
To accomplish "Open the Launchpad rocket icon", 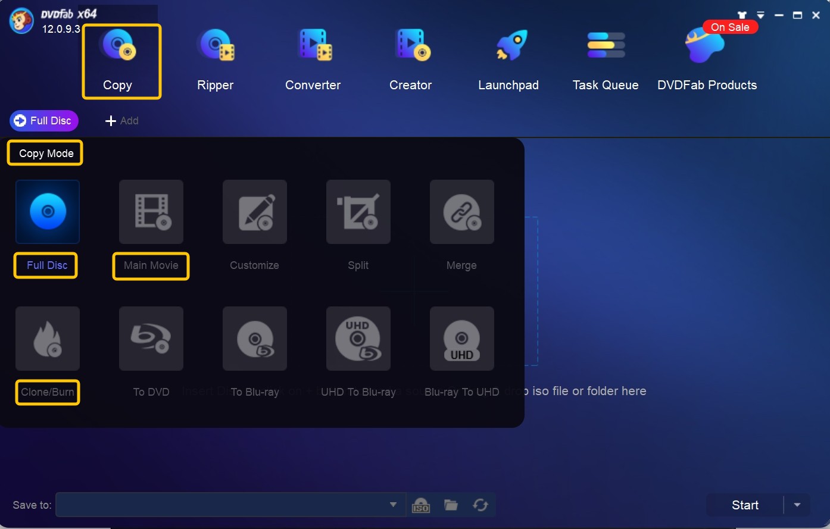I will [511, 46].
